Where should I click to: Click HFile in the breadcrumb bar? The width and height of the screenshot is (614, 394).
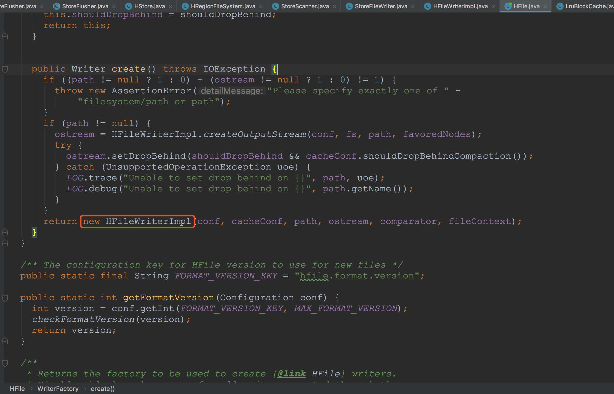17,389
